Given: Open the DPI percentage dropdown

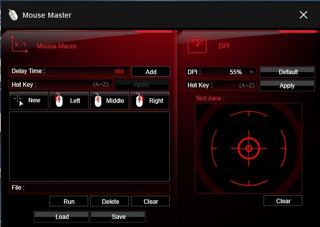Looking at the screenshot, I should (x=251, y=72).
